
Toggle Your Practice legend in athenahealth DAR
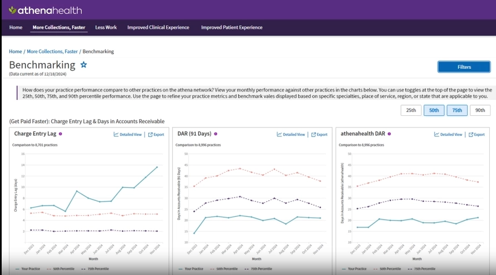click(354, 269)
